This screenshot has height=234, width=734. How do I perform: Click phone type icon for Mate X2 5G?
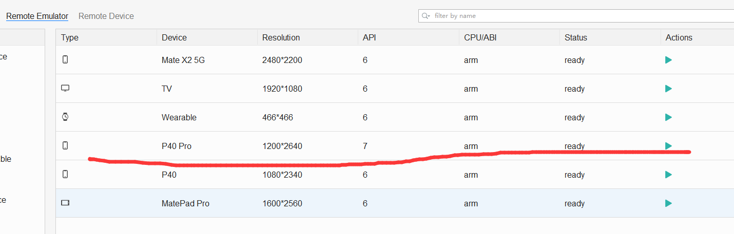65,60
